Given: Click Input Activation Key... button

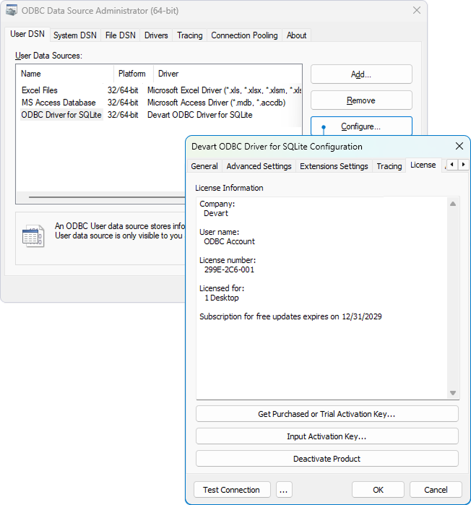Looking at the screenshot, I should coord(327,436).
